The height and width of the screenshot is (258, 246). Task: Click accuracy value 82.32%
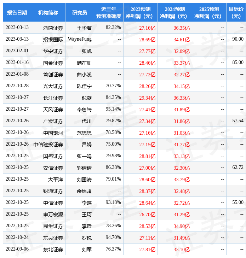[x=113, y=28]
